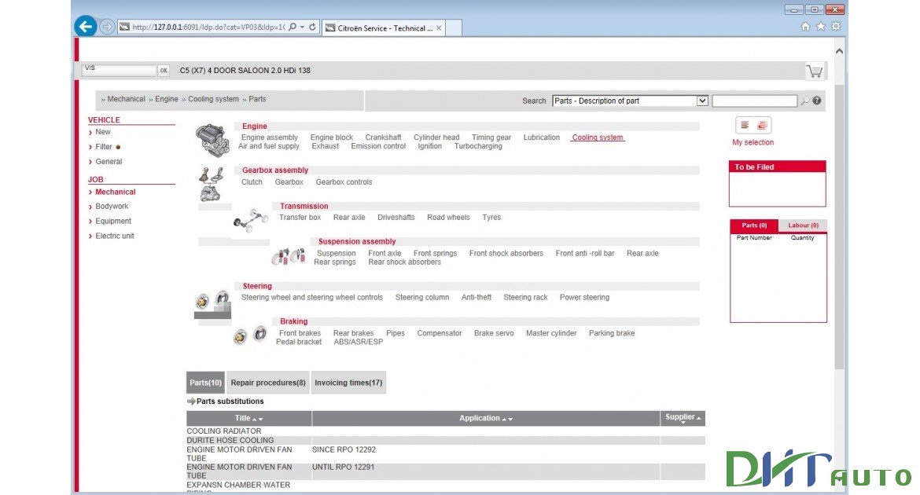Go back with the browser back arrow
The image size is (920, 495).
[86, 27]
